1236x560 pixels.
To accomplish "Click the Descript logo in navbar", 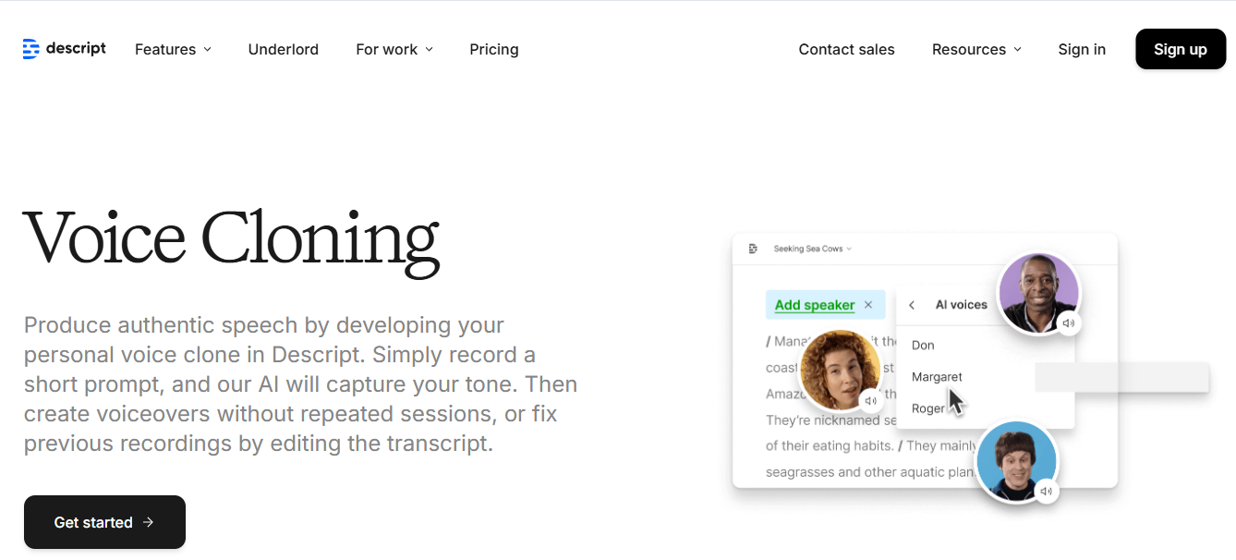I will click(65, 49).
